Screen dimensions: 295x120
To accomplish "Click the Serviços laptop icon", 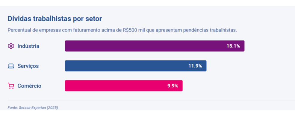I will 11,66.
